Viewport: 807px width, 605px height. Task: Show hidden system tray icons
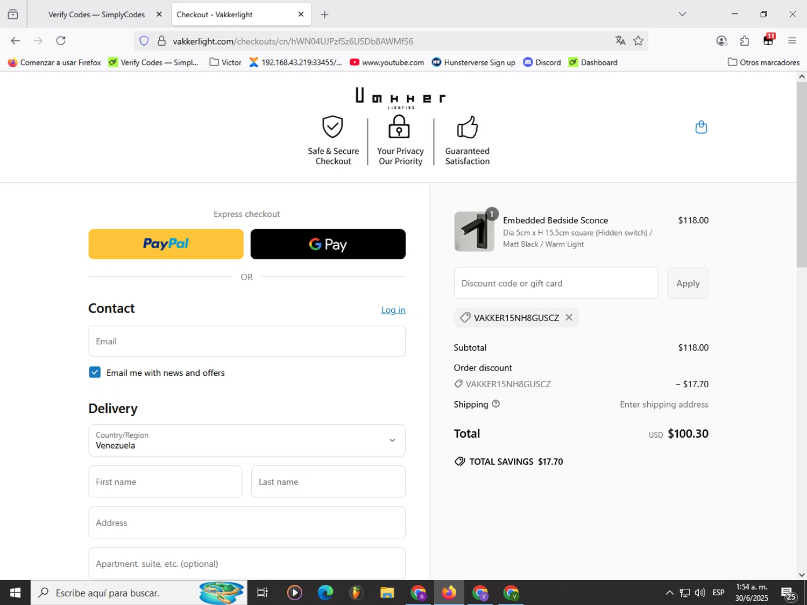click(x=669, y=593)
